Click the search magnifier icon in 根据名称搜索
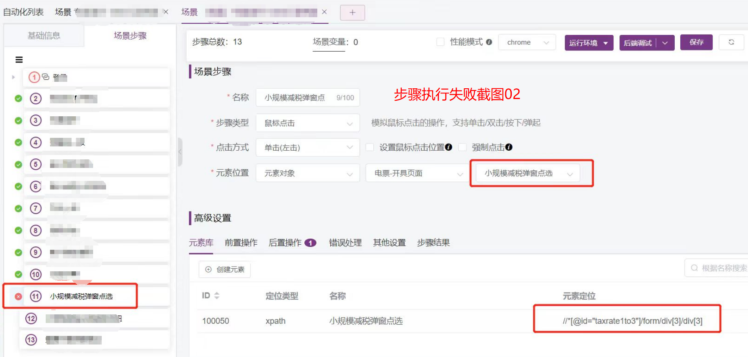748x357 pixels. [695, 268]
